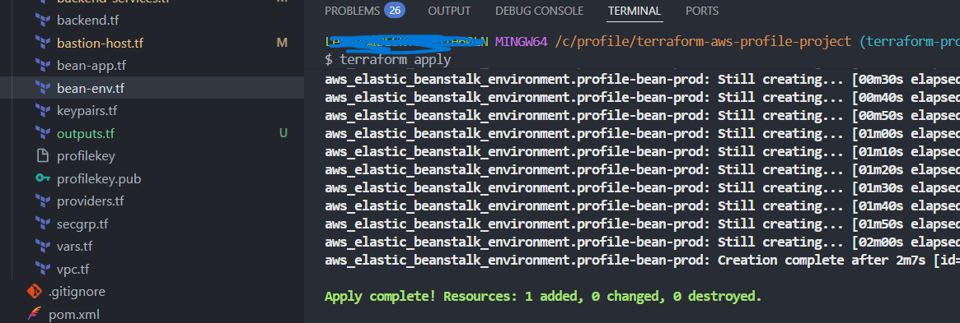Select the bean-app.tf file
This screenshot has height=323, width=960.
(91, 65)
